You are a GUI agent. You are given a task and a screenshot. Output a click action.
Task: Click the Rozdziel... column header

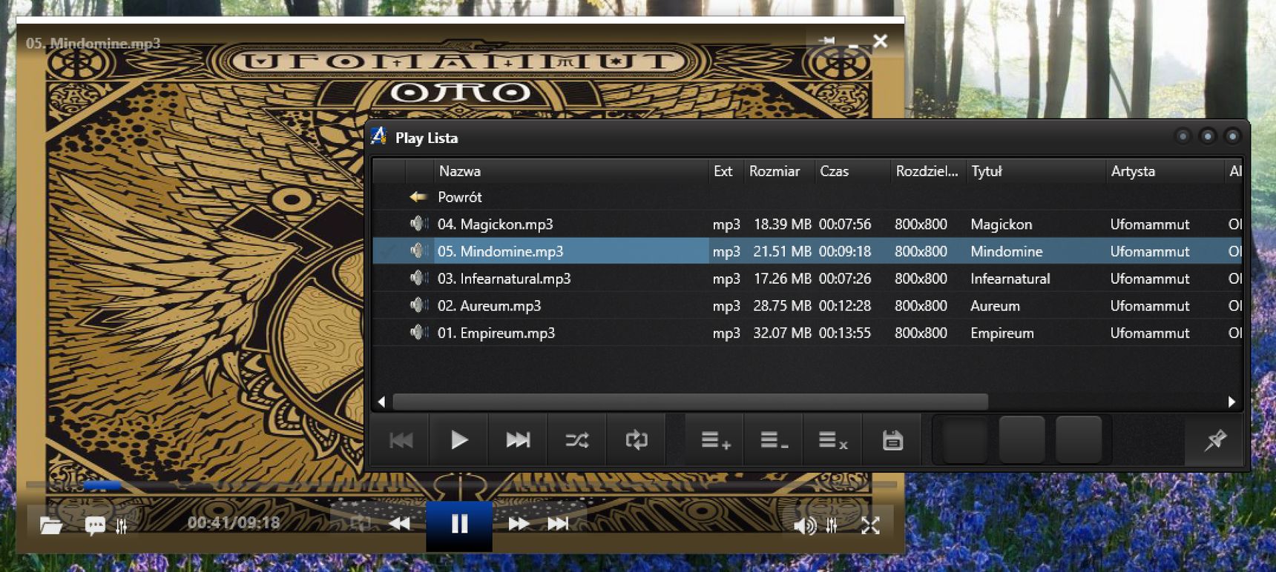coord(927,171)
